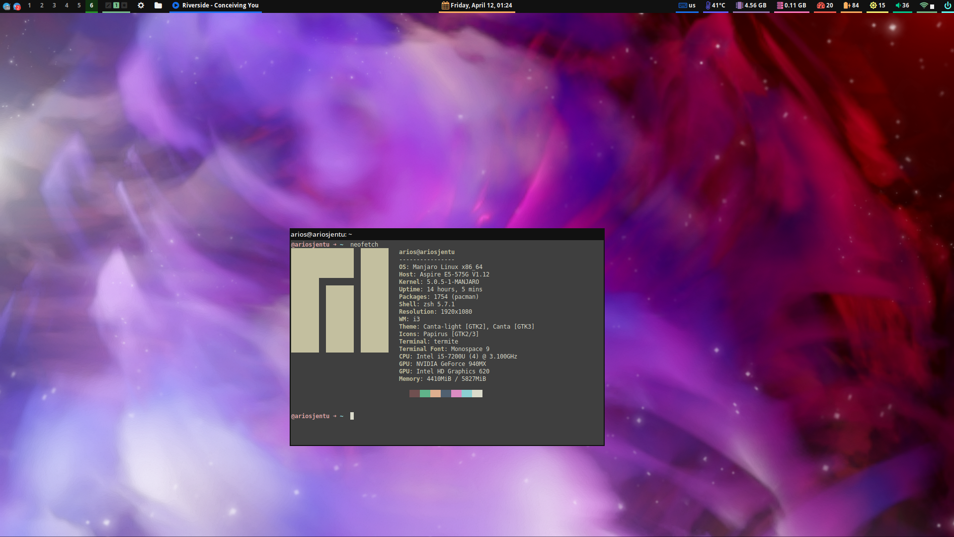Click the calendar icon beside the date
Viewport: 954px width, 537px height.
[x=445, y=5]
